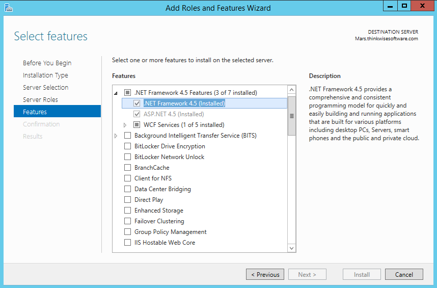Select the IIS Hostable Web Core checkbox
Image resolution: width=437 pixels, height=288 pixels.
click(x=128, y=243)
